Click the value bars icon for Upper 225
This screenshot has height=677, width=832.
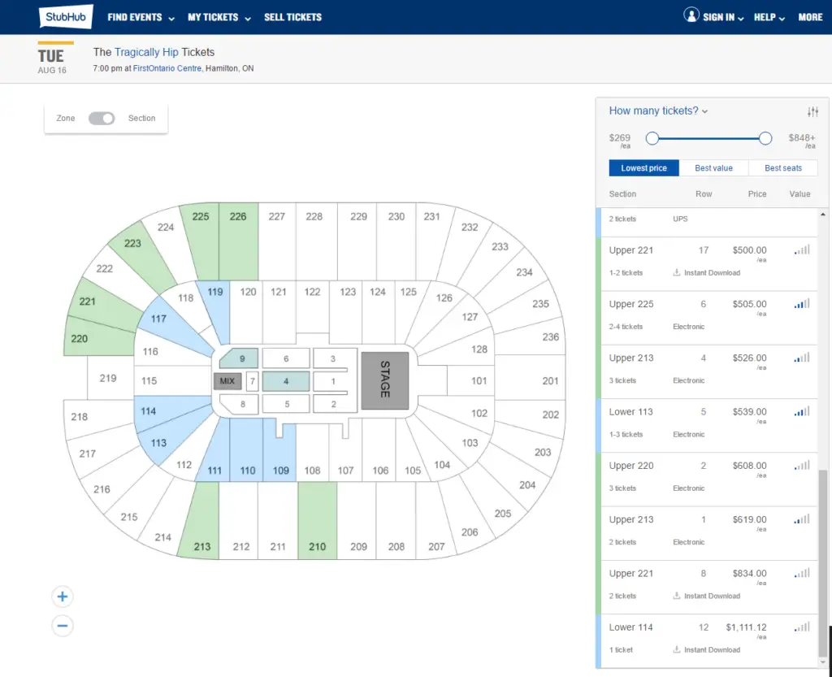coord(802,303)
